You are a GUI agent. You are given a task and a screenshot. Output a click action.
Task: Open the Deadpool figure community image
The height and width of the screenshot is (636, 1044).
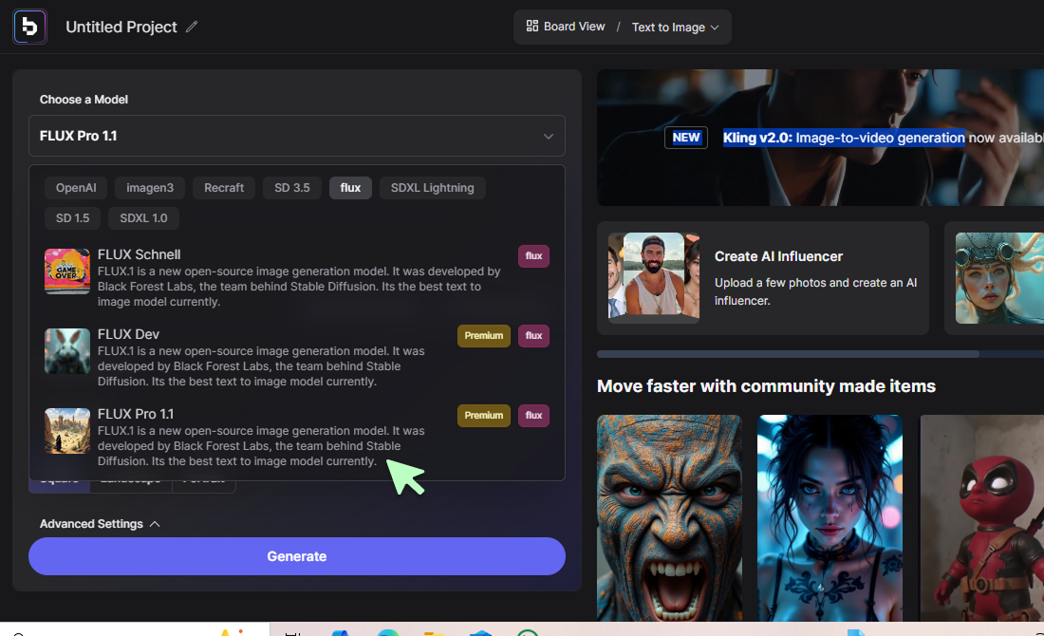pyautogui.click(x=982, y=518)
